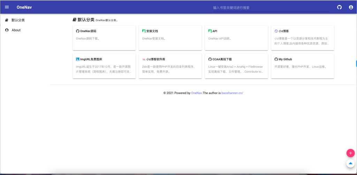Click description text OneNav API说明。
357x175 pixels.
tap(220, 38)
